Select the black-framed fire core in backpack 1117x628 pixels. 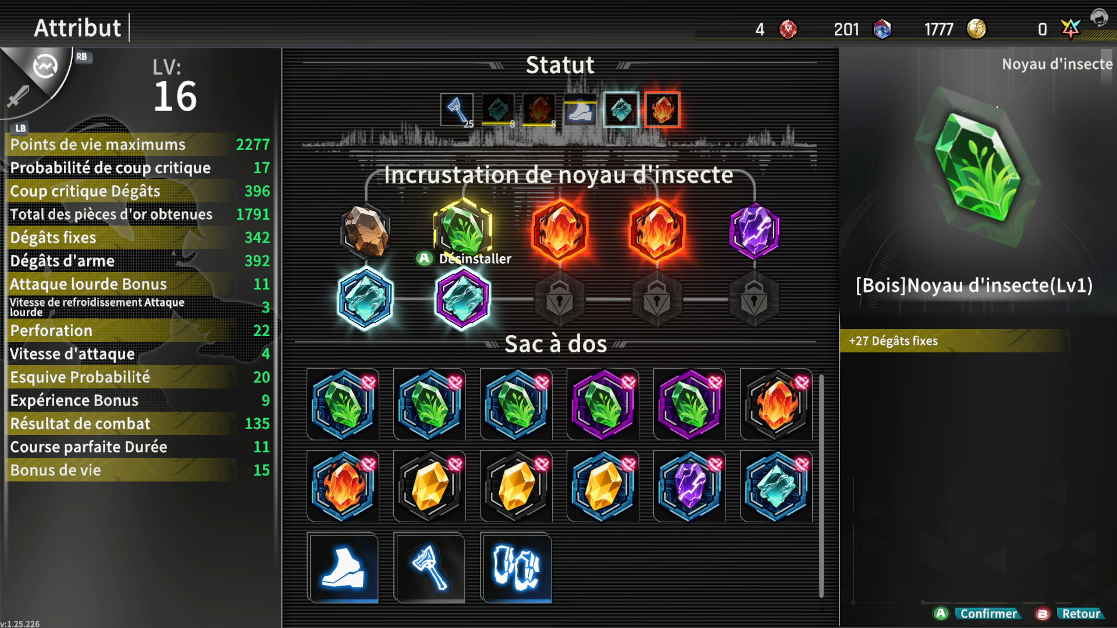point(776,404)
